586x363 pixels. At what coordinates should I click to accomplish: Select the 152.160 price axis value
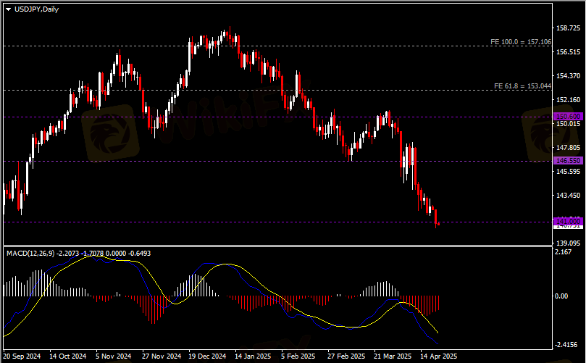click(568, 100)
